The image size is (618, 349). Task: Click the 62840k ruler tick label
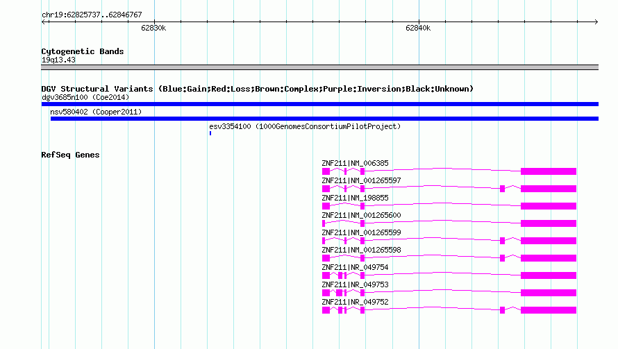coord(418,28)
